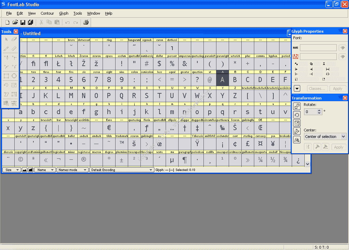Image resolution: width=349 pixels, height=250 pixels.
Task: Select the Ellipse tool
Action: click(x=14, y=76)
